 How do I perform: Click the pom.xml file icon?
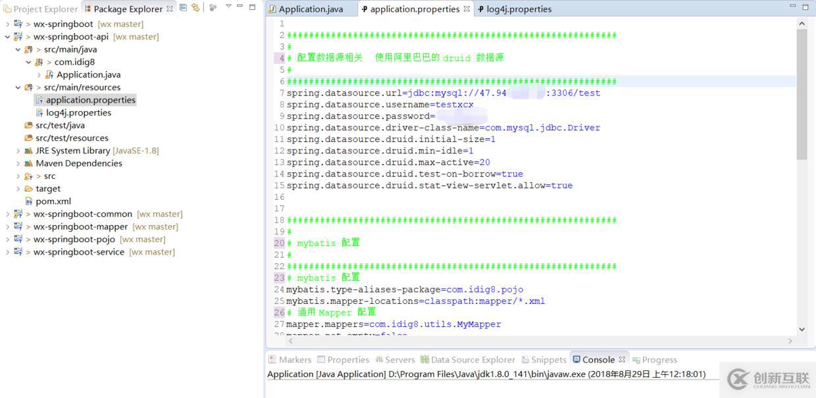[28, 201]
